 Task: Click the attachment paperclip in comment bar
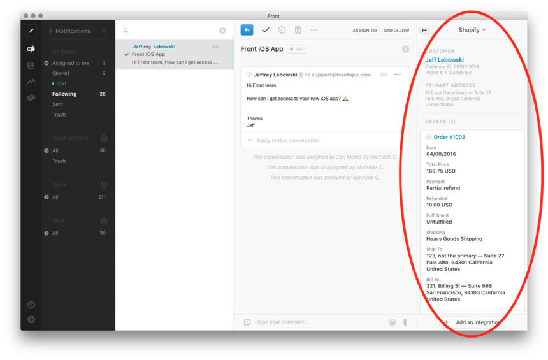click(x=405, y=322)
